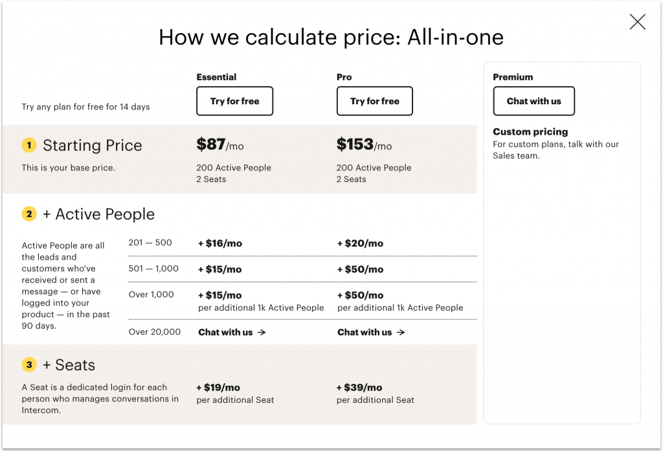Screen dimensions: 663x452
Task: Open a chat about Premium custom pricing
Action: pyautogui.click(x=534, y=101)
